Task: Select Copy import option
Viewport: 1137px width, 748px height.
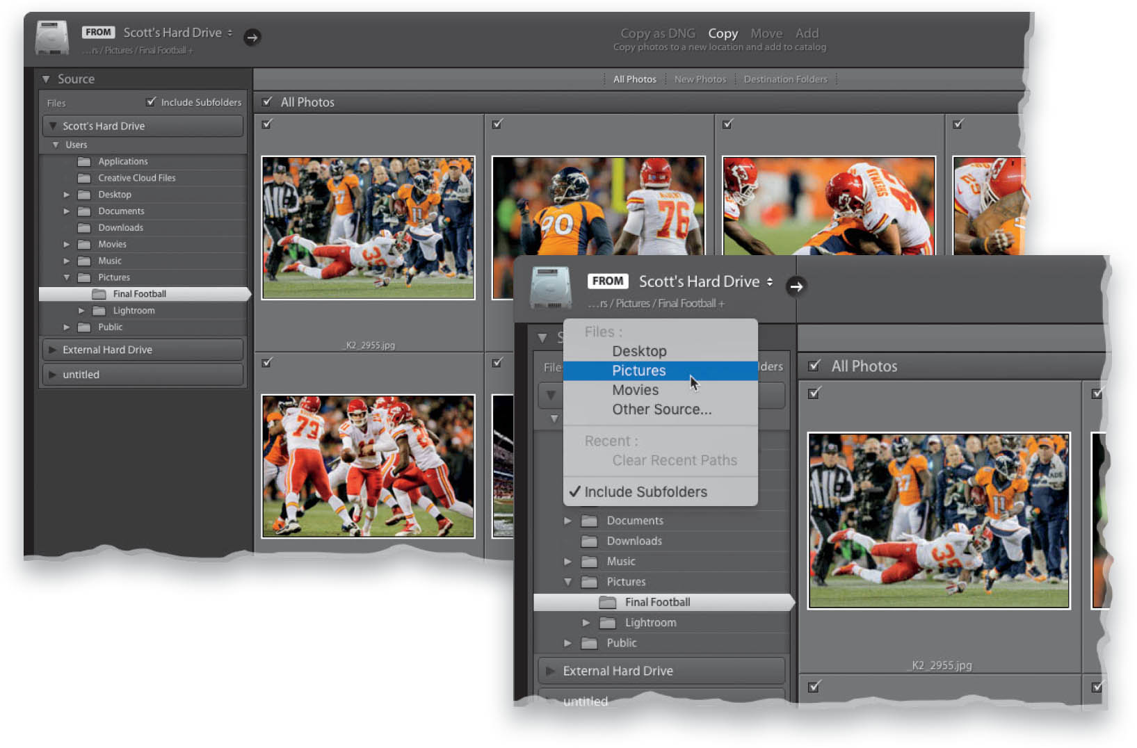Action: pyautogui.click(x=723, y=33)
